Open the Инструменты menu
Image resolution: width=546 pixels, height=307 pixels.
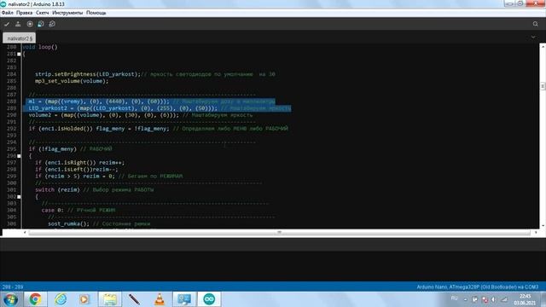(x=67, y=13)
